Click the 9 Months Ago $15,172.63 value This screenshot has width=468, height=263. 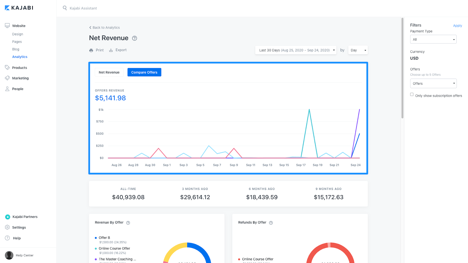(x=328, y=197)
